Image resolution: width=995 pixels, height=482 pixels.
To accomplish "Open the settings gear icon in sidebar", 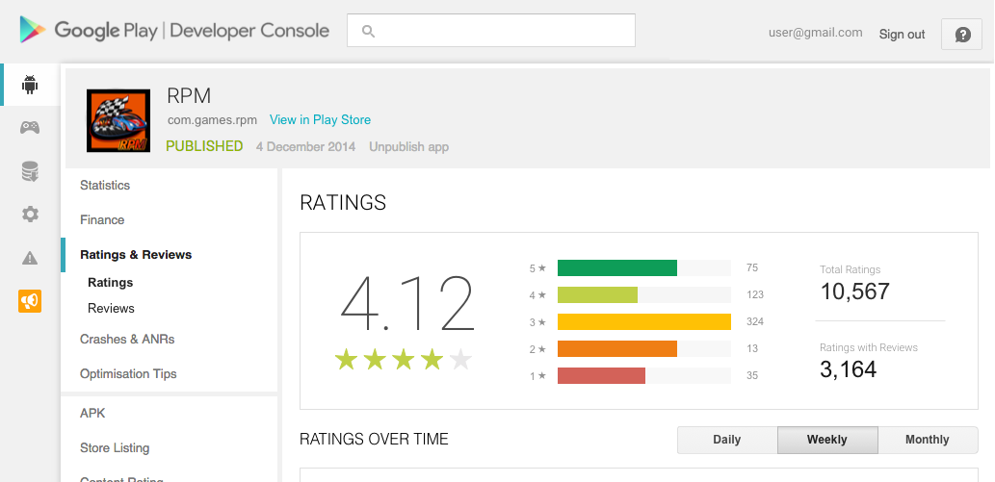I will [x=30, y=215].
